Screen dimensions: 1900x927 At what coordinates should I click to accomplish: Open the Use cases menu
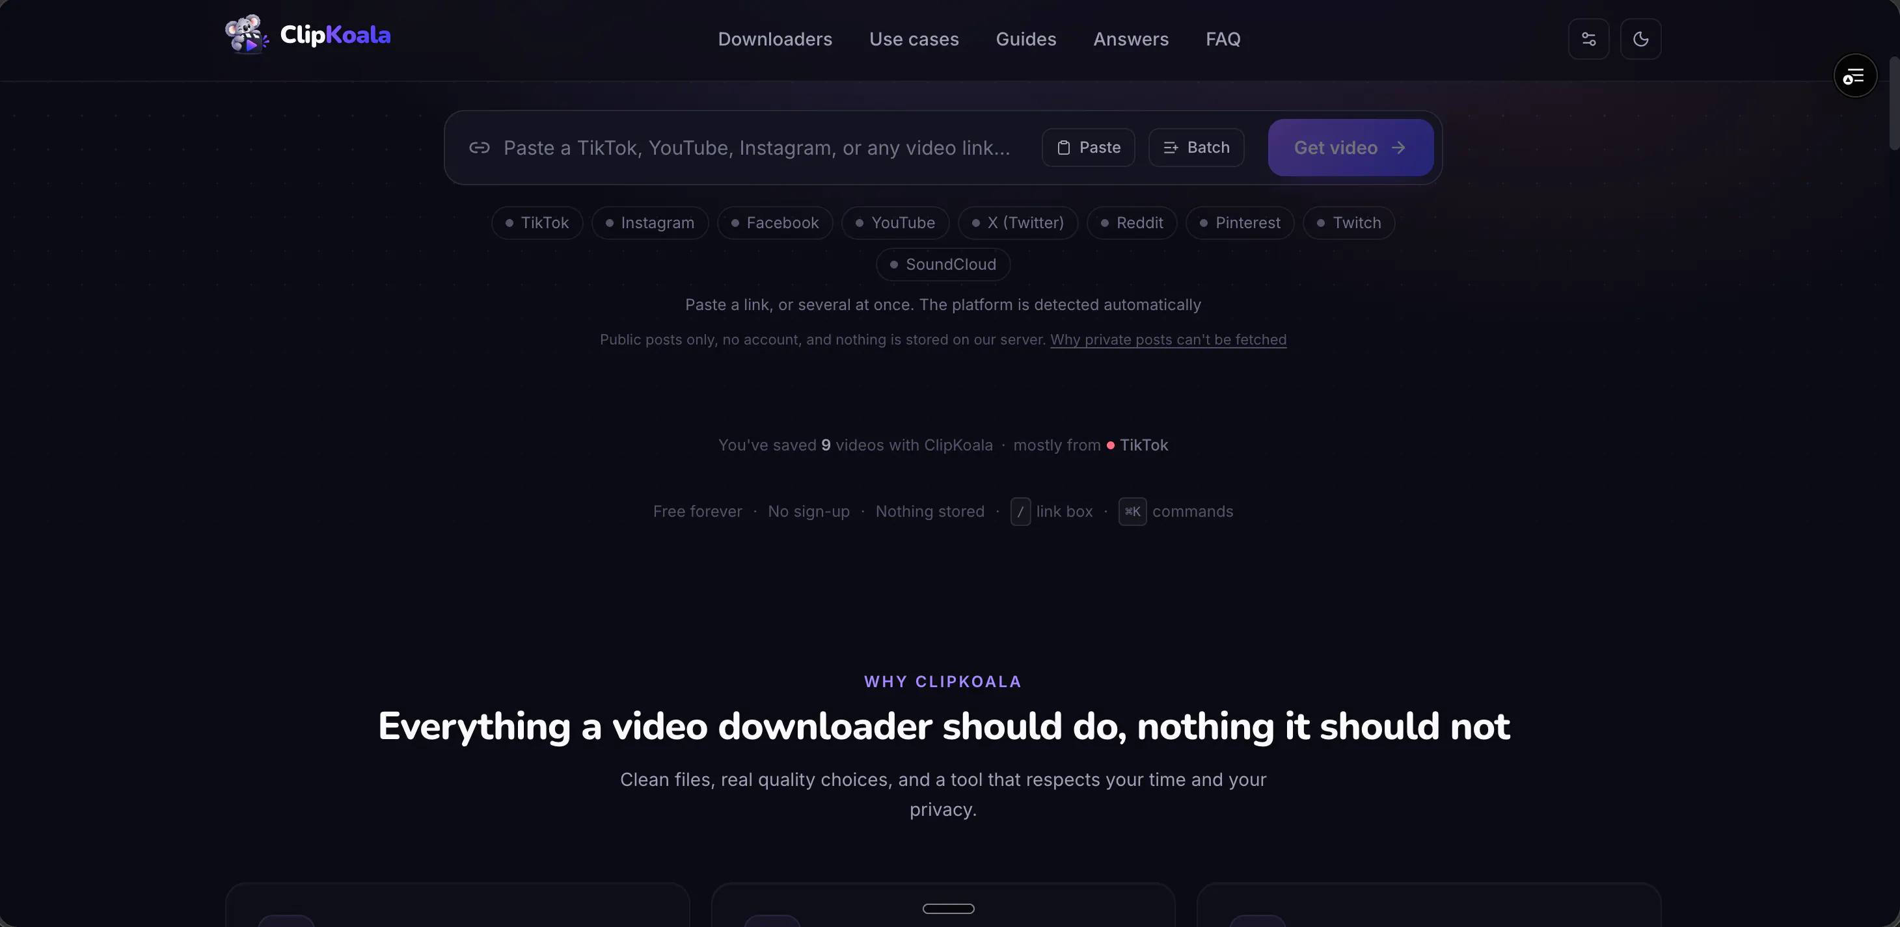click(914, 39)
